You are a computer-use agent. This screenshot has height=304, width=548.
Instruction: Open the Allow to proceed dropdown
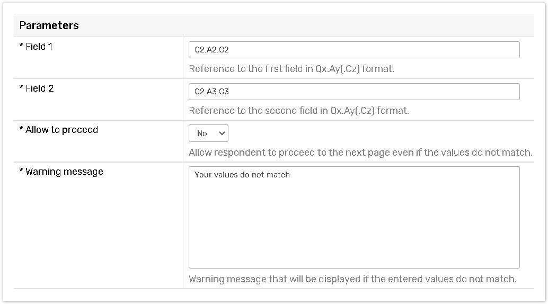tap(208, 133)
